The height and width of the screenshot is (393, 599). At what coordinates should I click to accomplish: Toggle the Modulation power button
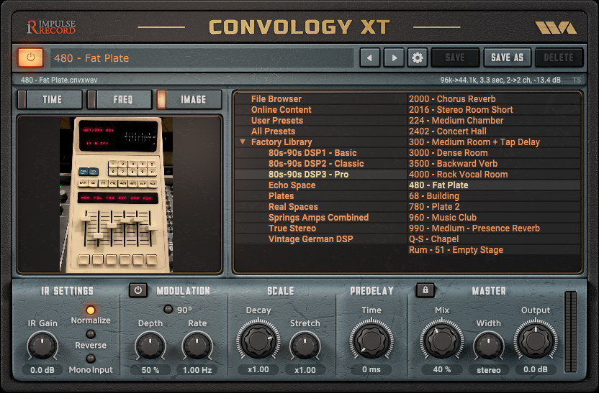pyautogui.click(x=138, y=290)
